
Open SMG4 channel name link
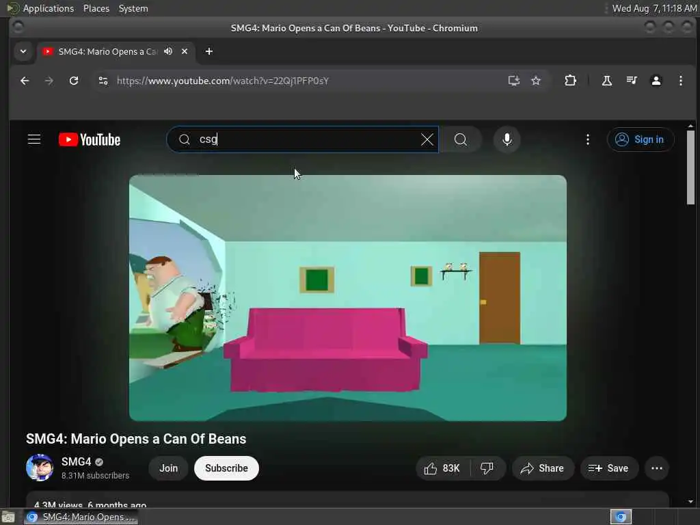coord(77,461)
